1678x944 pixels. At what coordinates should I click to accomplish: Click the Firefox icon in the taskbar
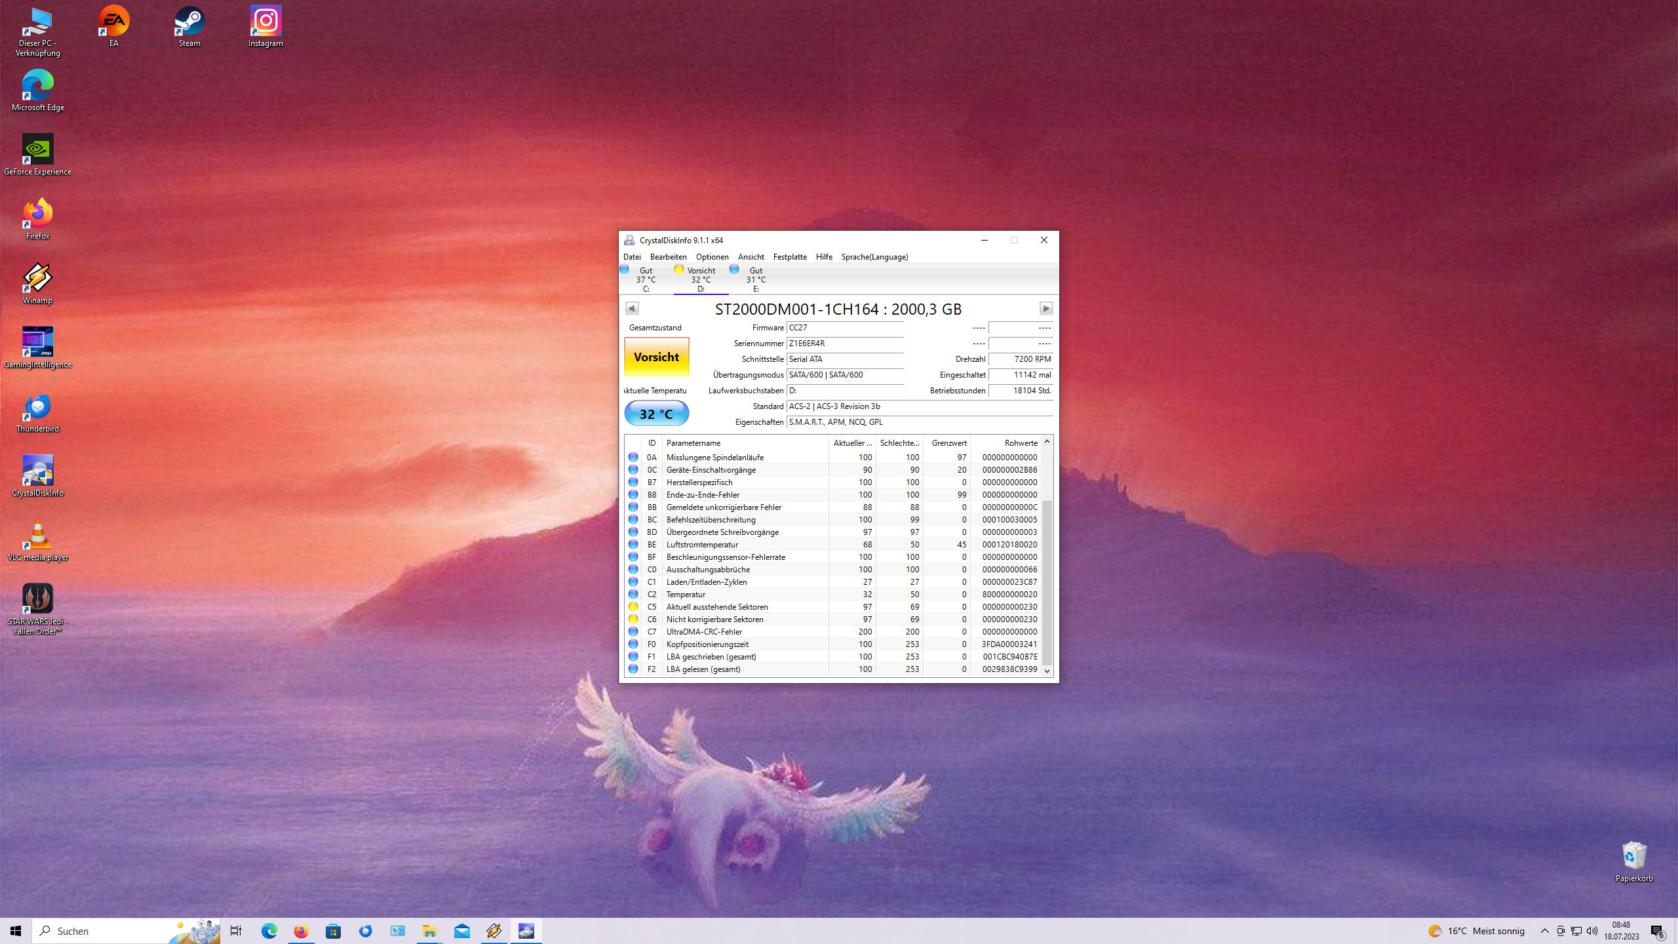[x=301, y=931]
